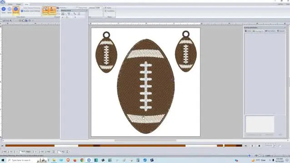
Task: Close the Sewing Order floating panel
Action: point(86,10)
